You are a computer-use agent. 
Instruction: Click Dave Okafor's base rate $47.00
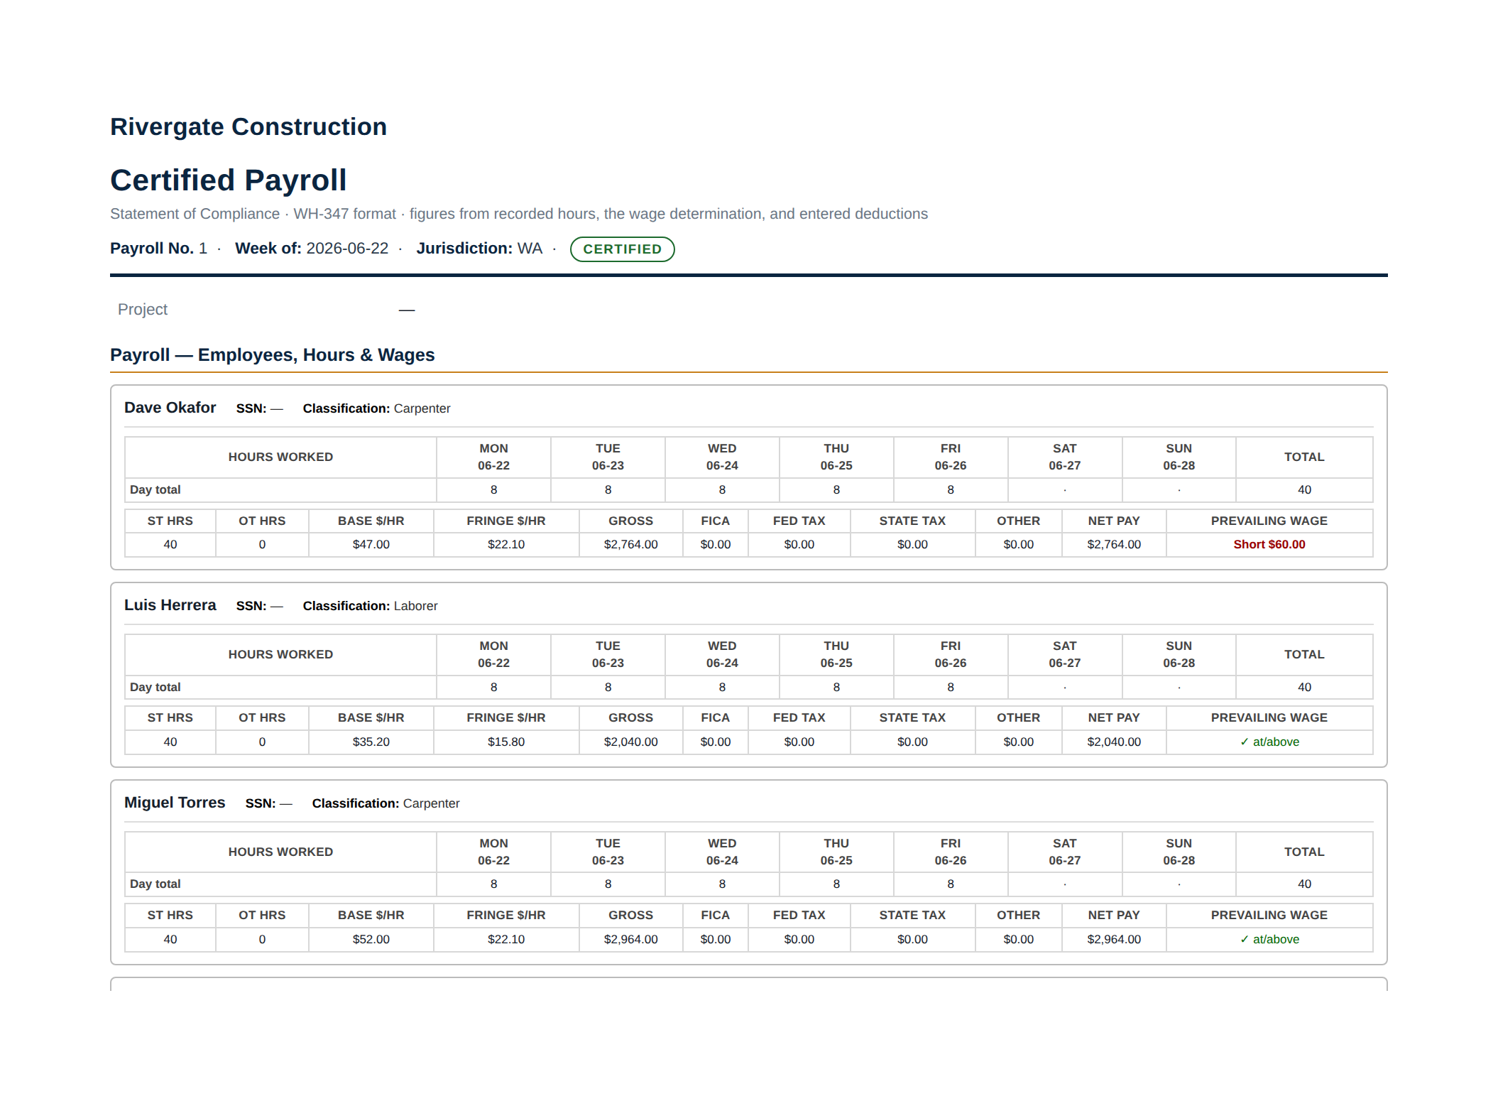pyautogui.click(x=371, y=545)
